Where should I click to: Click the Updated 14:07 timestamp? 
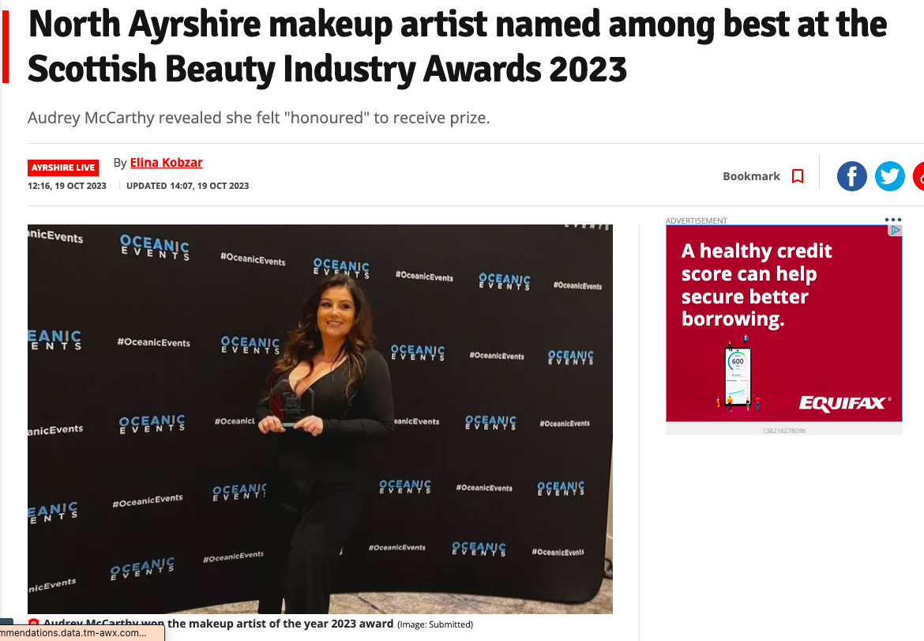point(187,186)
